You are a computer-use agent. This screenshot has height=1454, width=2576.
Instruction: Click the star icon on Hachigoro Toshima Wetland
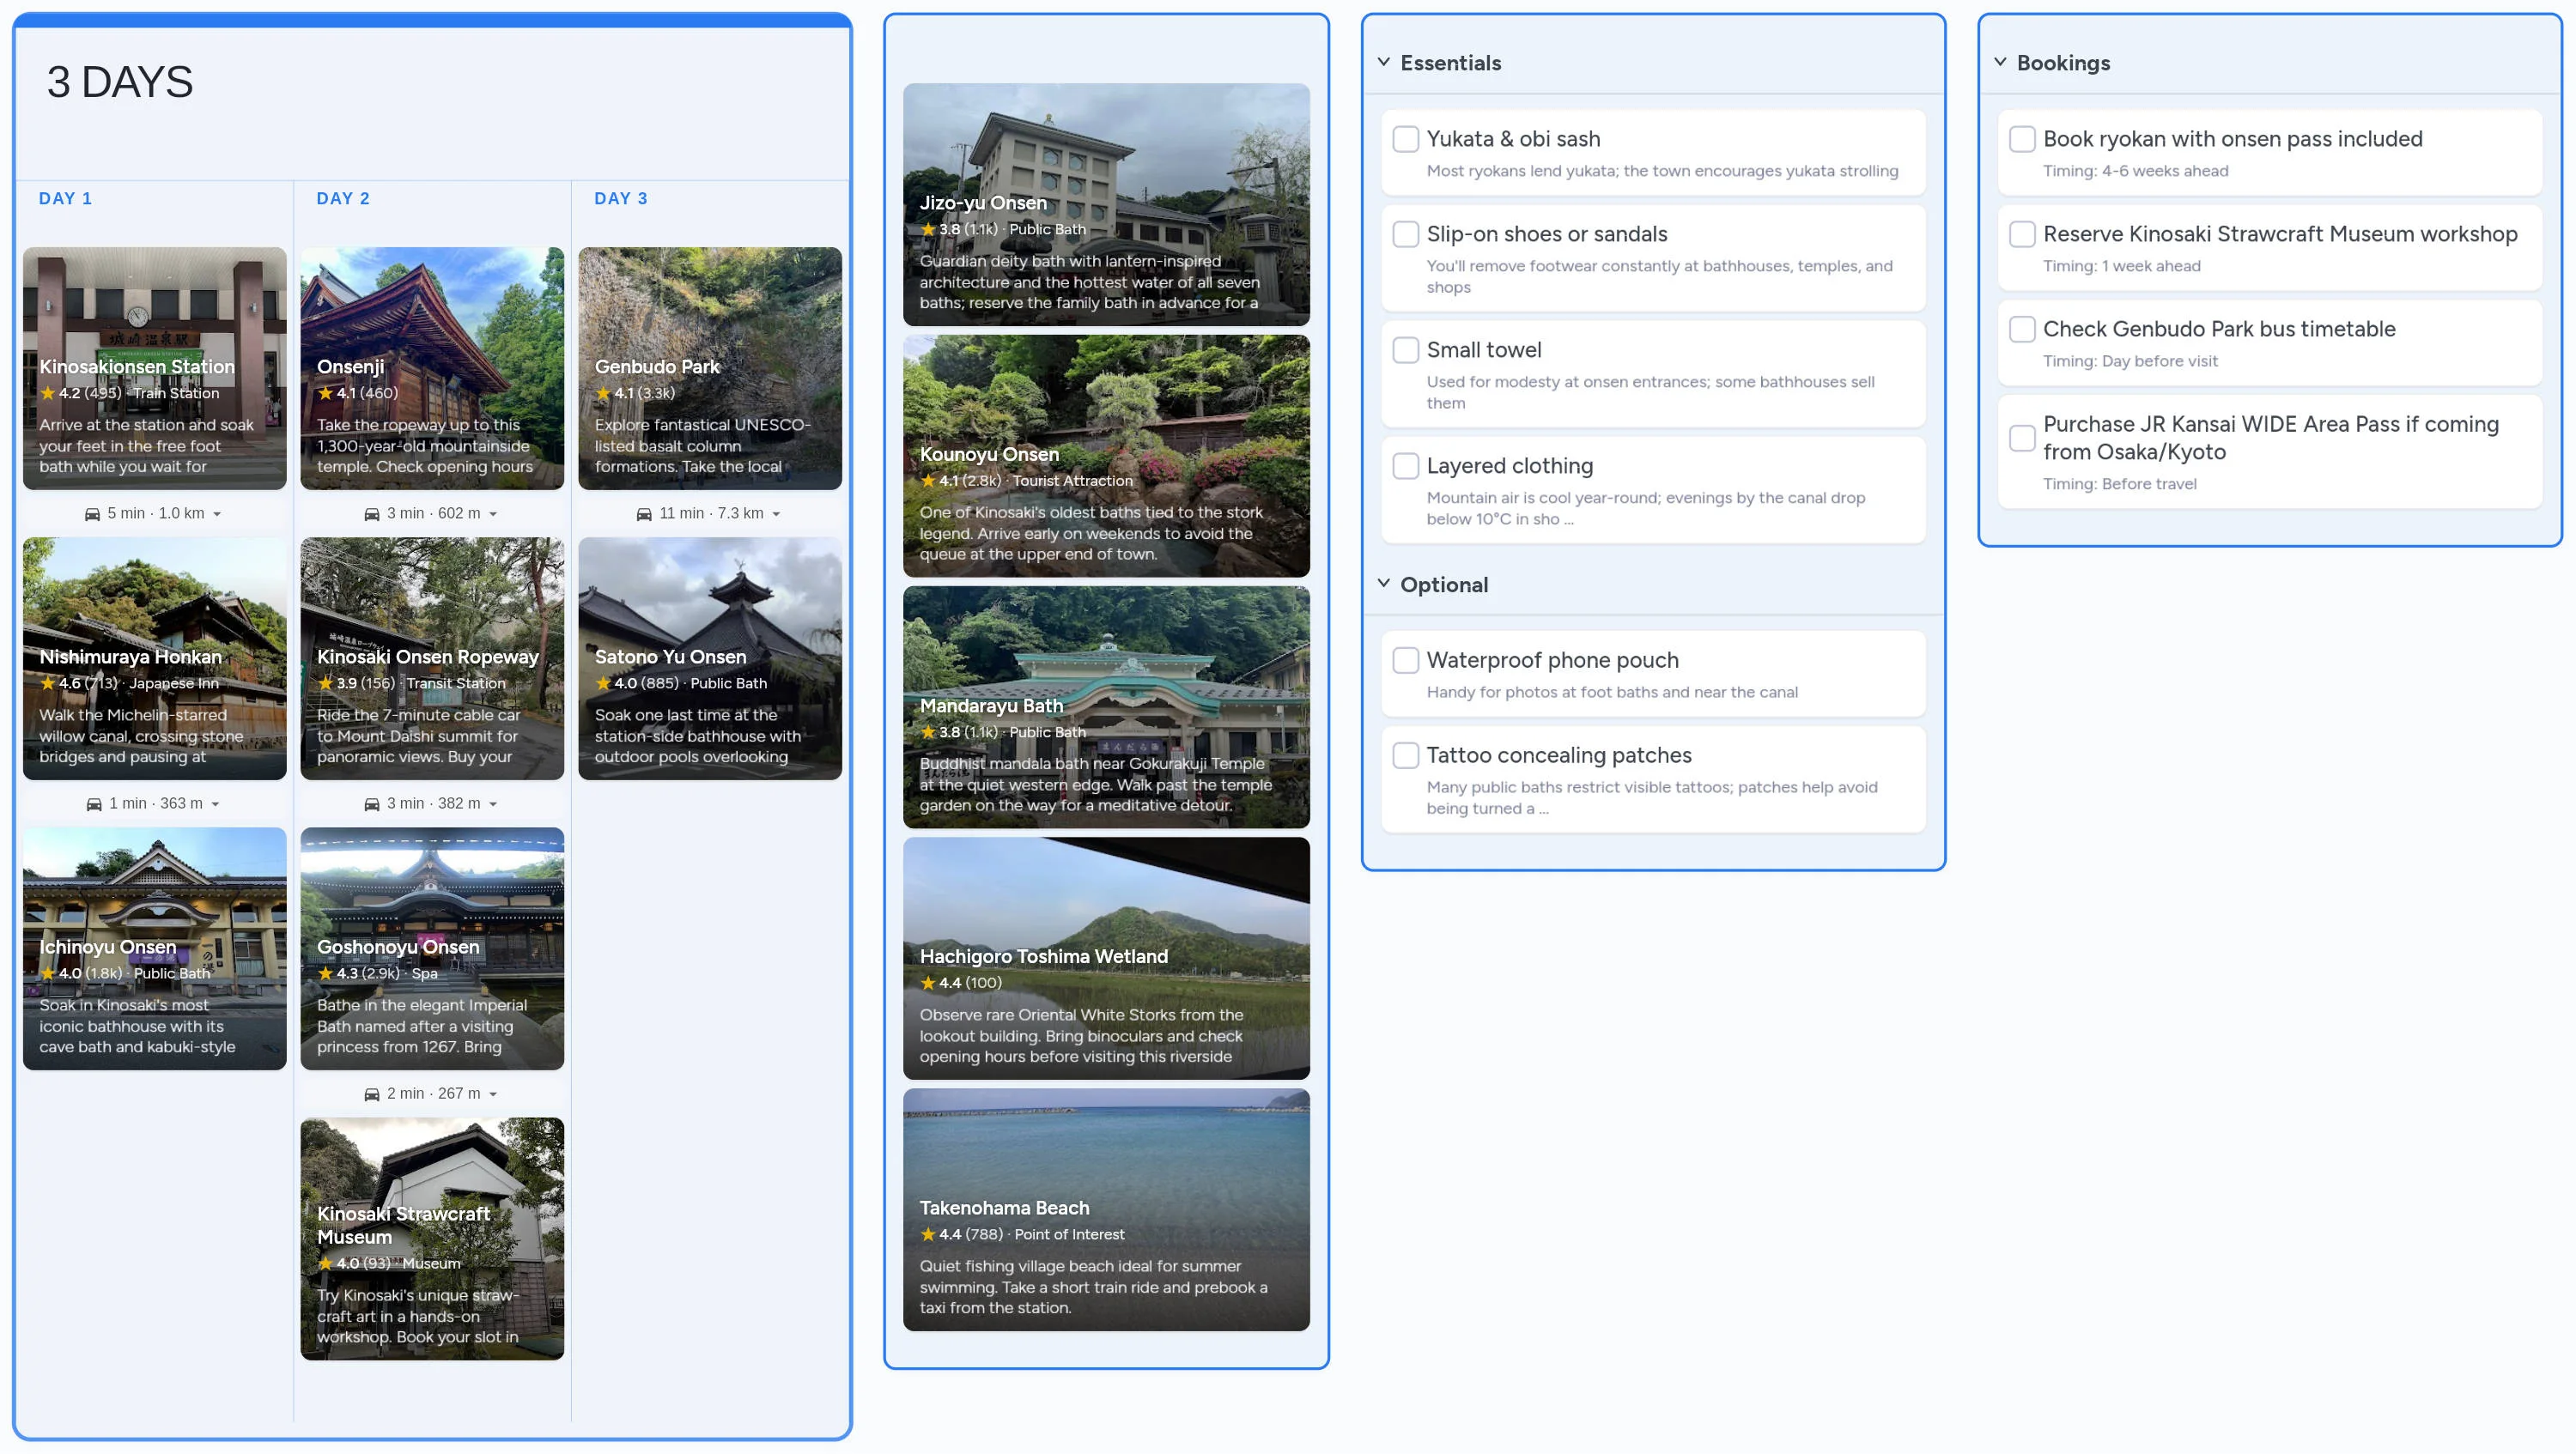(928, 982)
